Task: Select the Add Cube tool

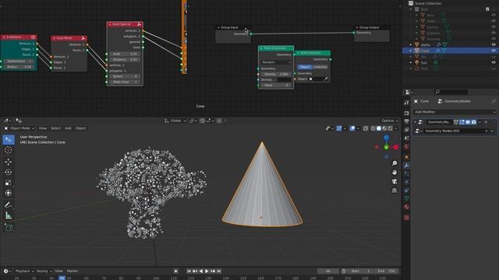Action: 9,228
